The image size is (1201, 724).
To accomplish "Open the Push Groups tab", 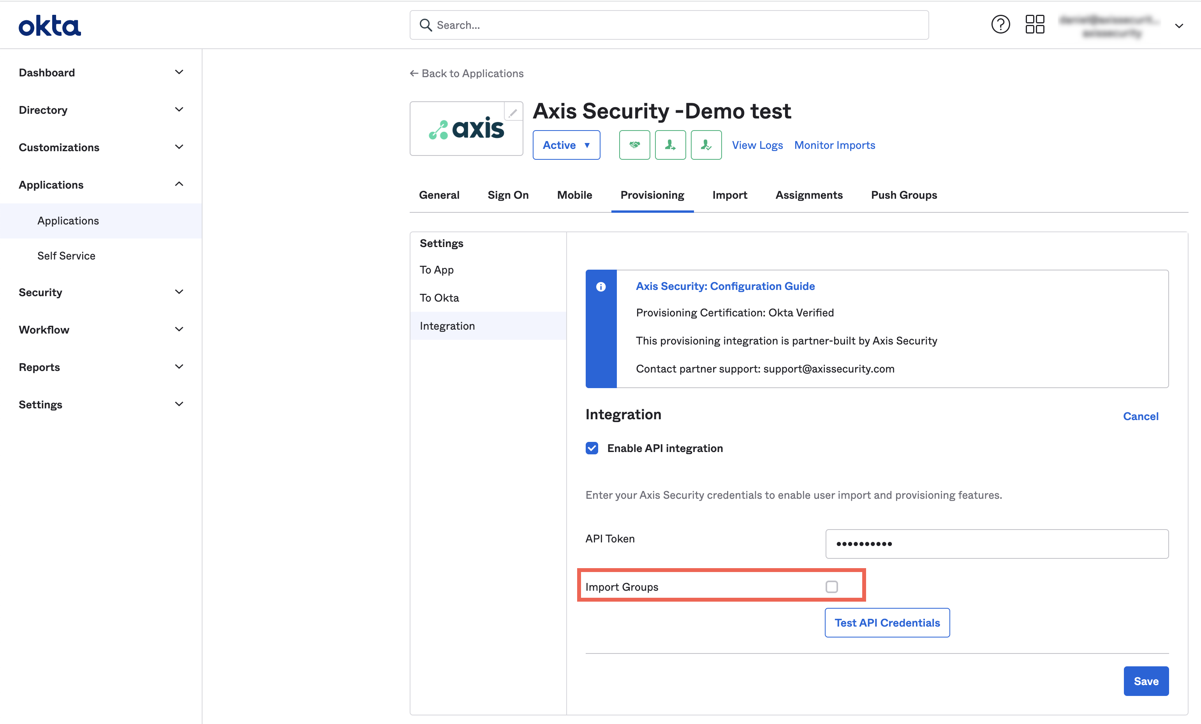I will click(x=904, y=195).
